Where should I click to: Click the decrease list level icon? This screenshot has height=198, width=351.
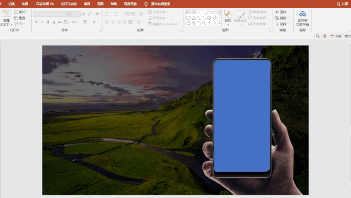[x=127, y=14]
